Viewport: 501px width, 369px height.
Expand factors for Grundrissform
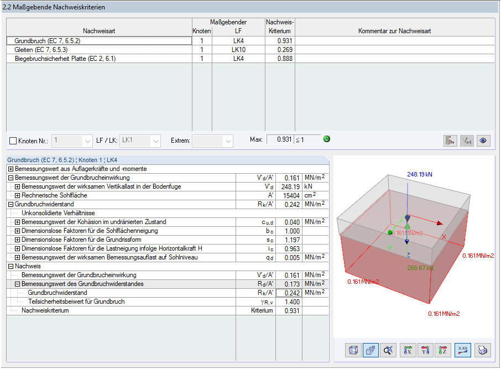[18, 240]
